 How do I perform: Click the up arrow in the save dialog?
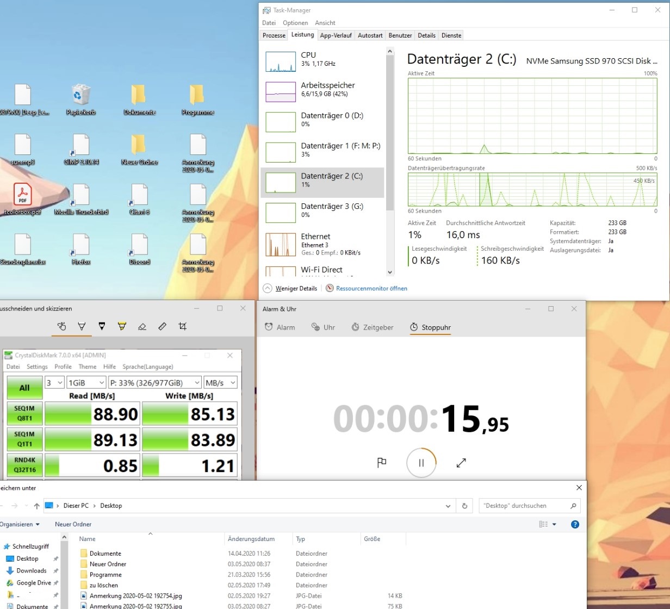click(36, 506)
